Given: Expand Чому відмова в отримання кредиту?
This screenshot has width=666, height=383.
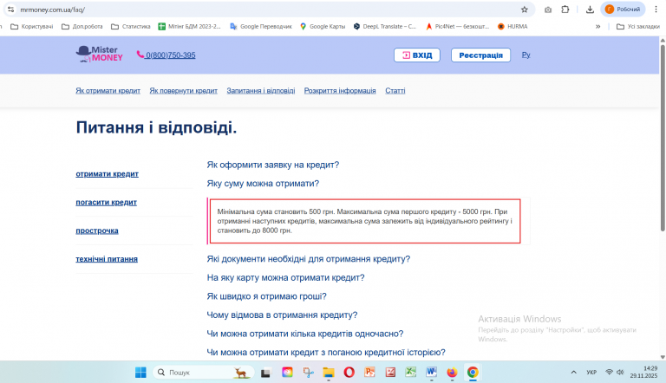Looking at the screenshot, I should (x=282, y=315).
